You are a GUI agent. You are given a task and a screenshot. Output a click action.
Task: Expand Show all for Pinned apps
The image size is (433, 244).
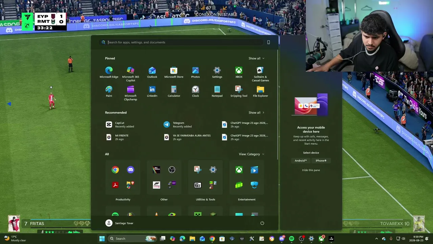256,58
